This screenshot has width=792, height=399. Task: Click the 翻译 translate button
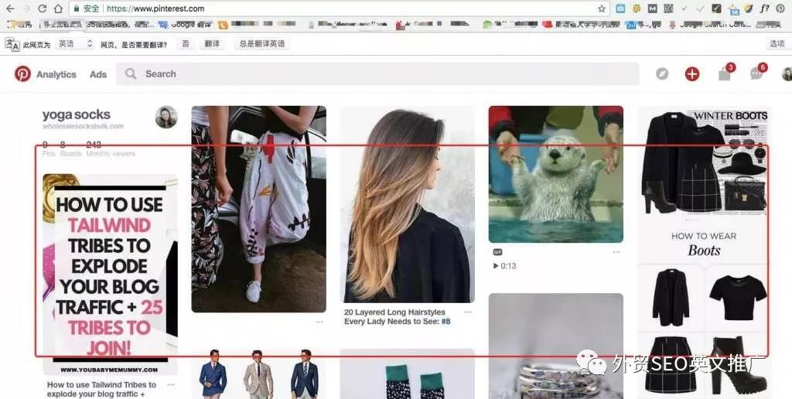pyautogui.click(x=212, y=44)
